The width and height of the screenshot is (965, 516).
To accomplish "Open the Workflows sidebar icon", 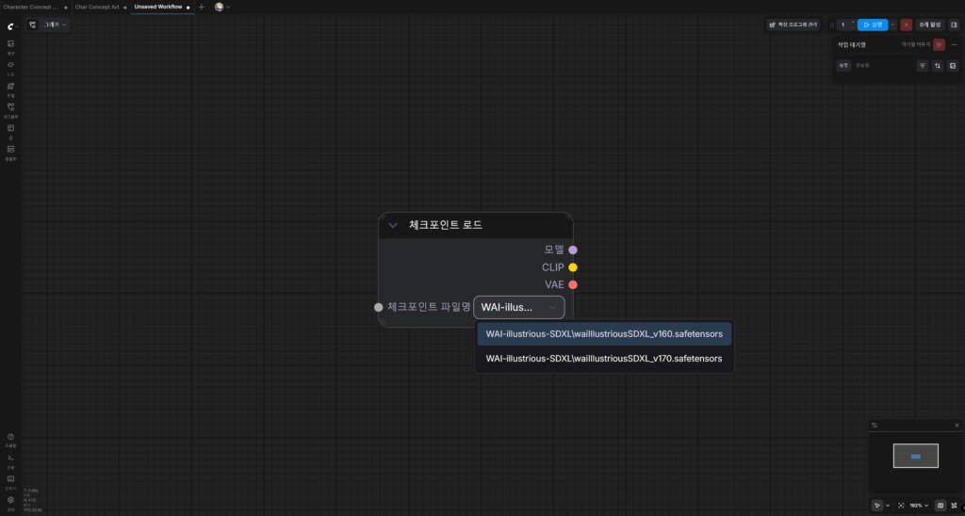I will (10, 107).
